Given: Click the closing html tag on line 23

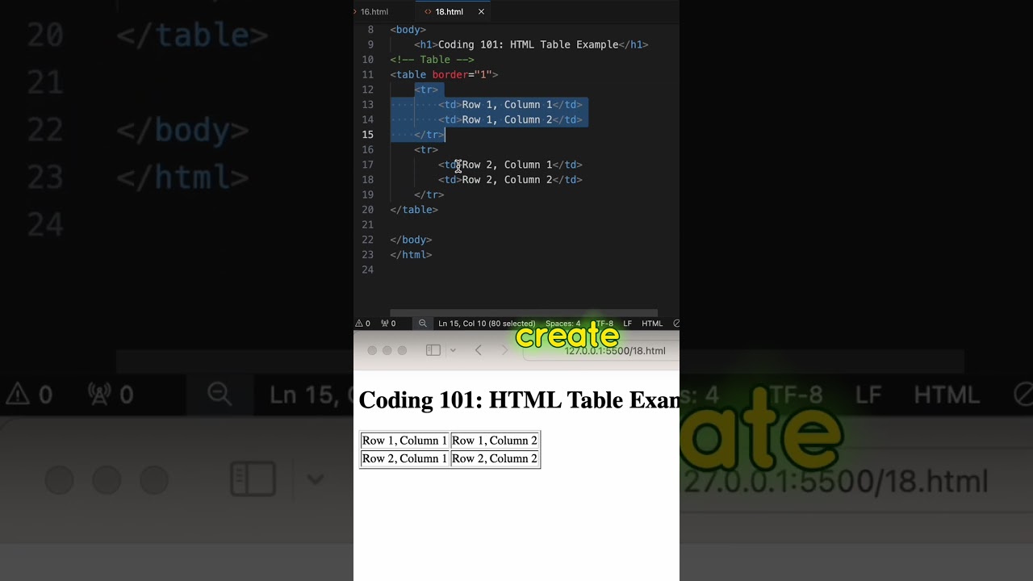Looking at the screenshot, I should (411, 254).
